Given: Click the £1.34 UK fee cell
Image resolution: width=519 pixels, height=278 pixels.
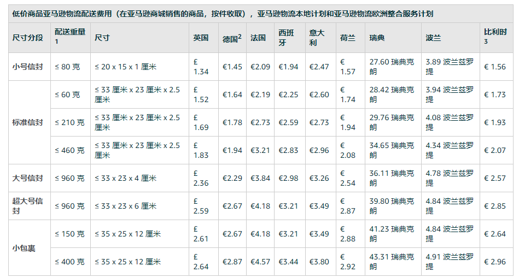Looking at the screenshot, I should point(201,67).
